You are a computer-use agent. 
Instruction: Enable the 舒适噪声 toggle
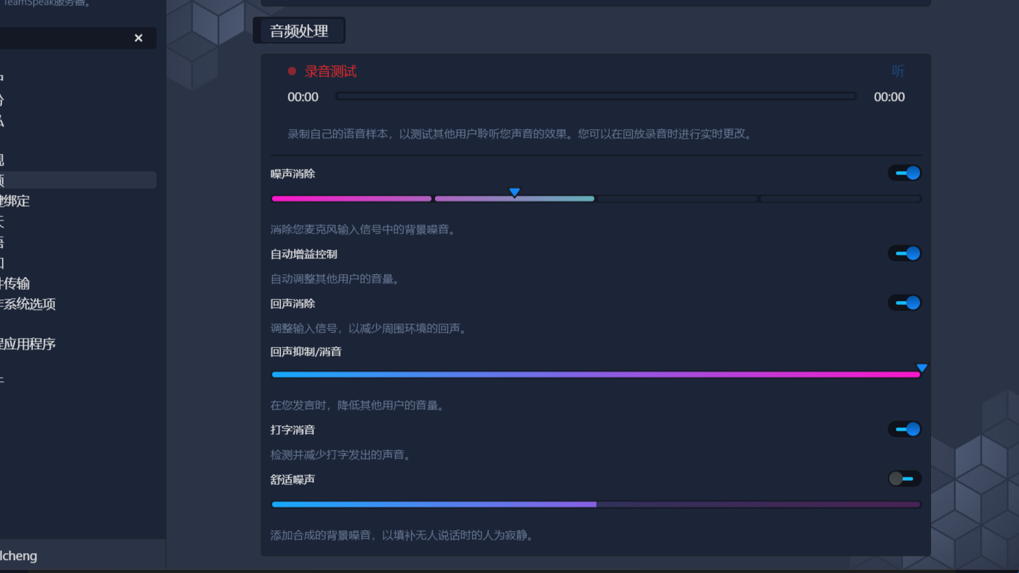[x=904, y=479]
